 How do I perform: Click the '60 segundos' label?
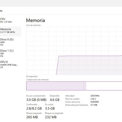click(32, 76)
